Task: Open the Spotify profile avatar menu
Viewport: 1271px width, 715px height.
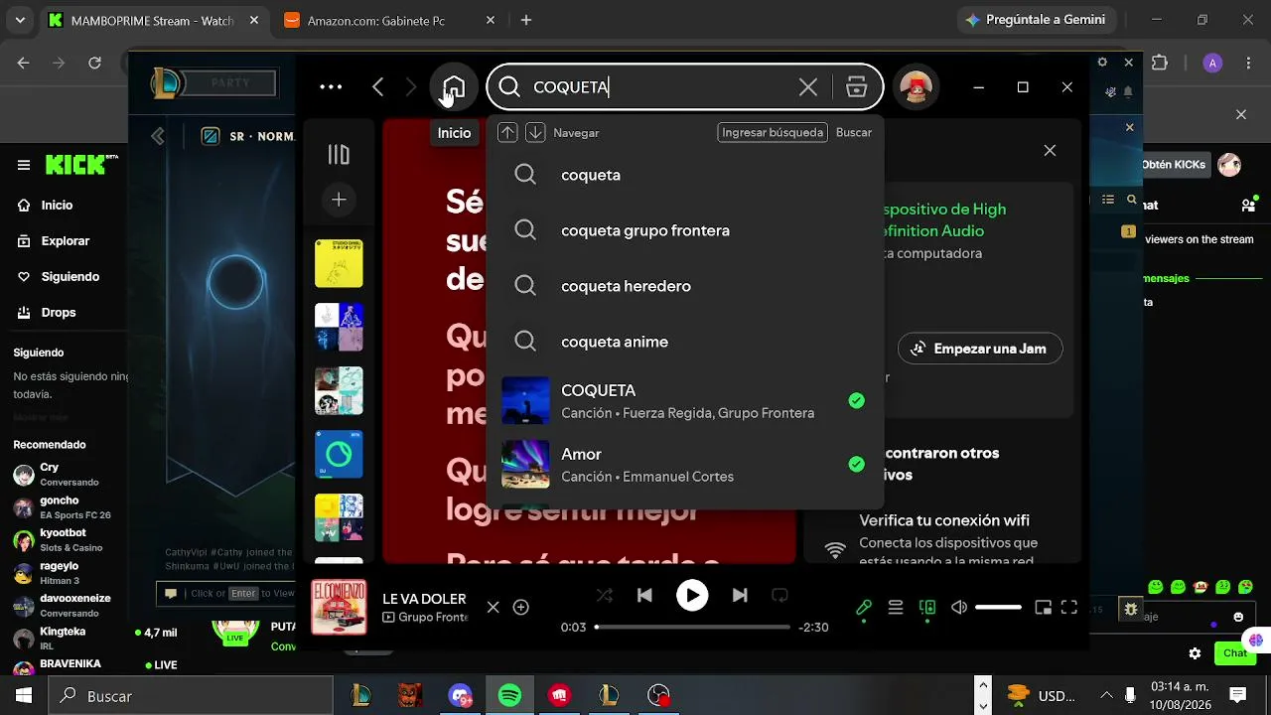Action: coord(916,87)
